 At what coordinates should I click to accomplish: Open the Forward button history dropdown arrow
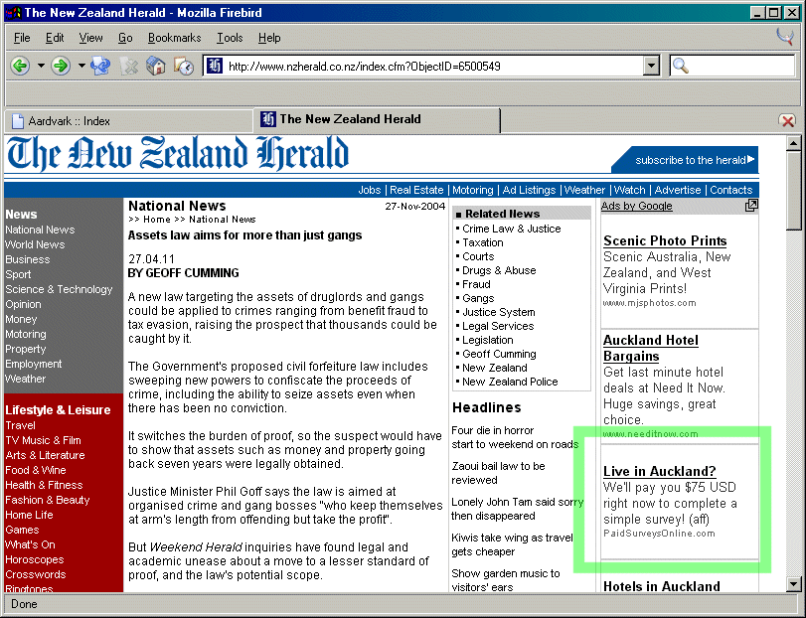(81, 67)
